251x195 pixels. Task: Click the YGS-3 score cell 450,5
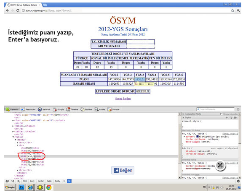140,79
